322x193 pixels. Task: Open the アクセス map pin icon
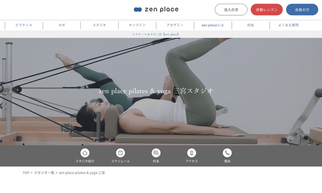(192, 153)
